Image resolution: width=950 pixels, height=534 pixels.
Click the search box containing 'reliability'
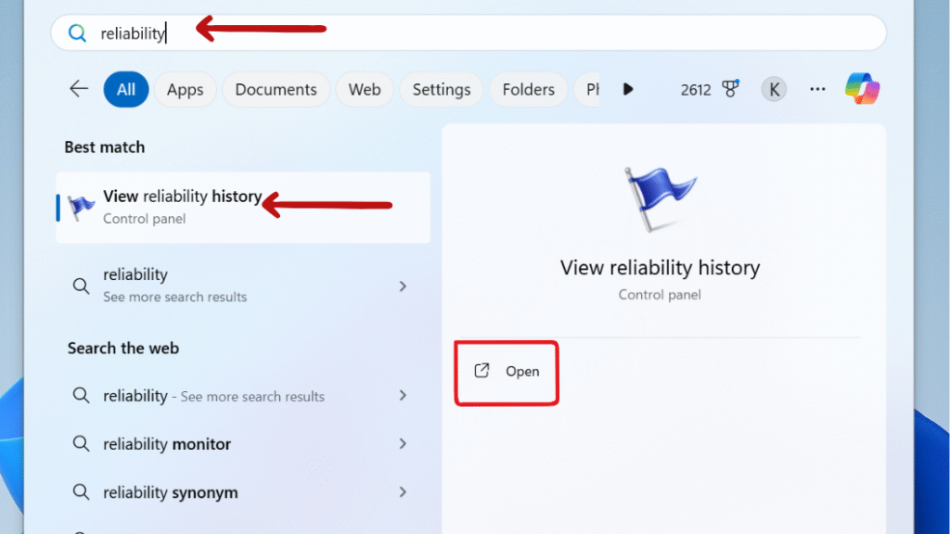tap(469, 32)
